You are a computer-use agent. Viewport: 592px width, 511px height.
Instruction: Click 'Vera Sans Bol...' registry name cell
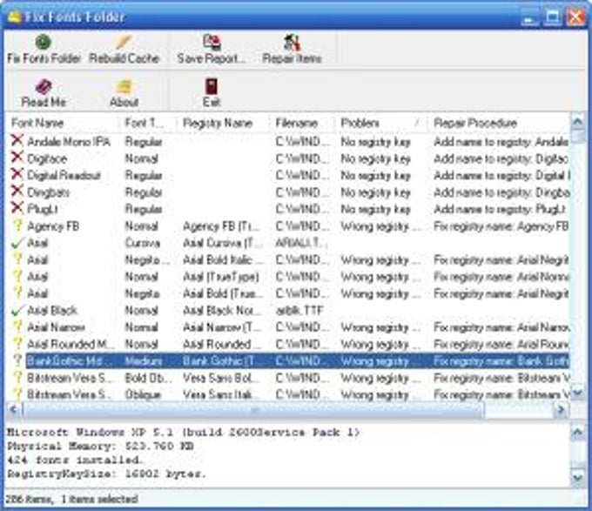221,378
